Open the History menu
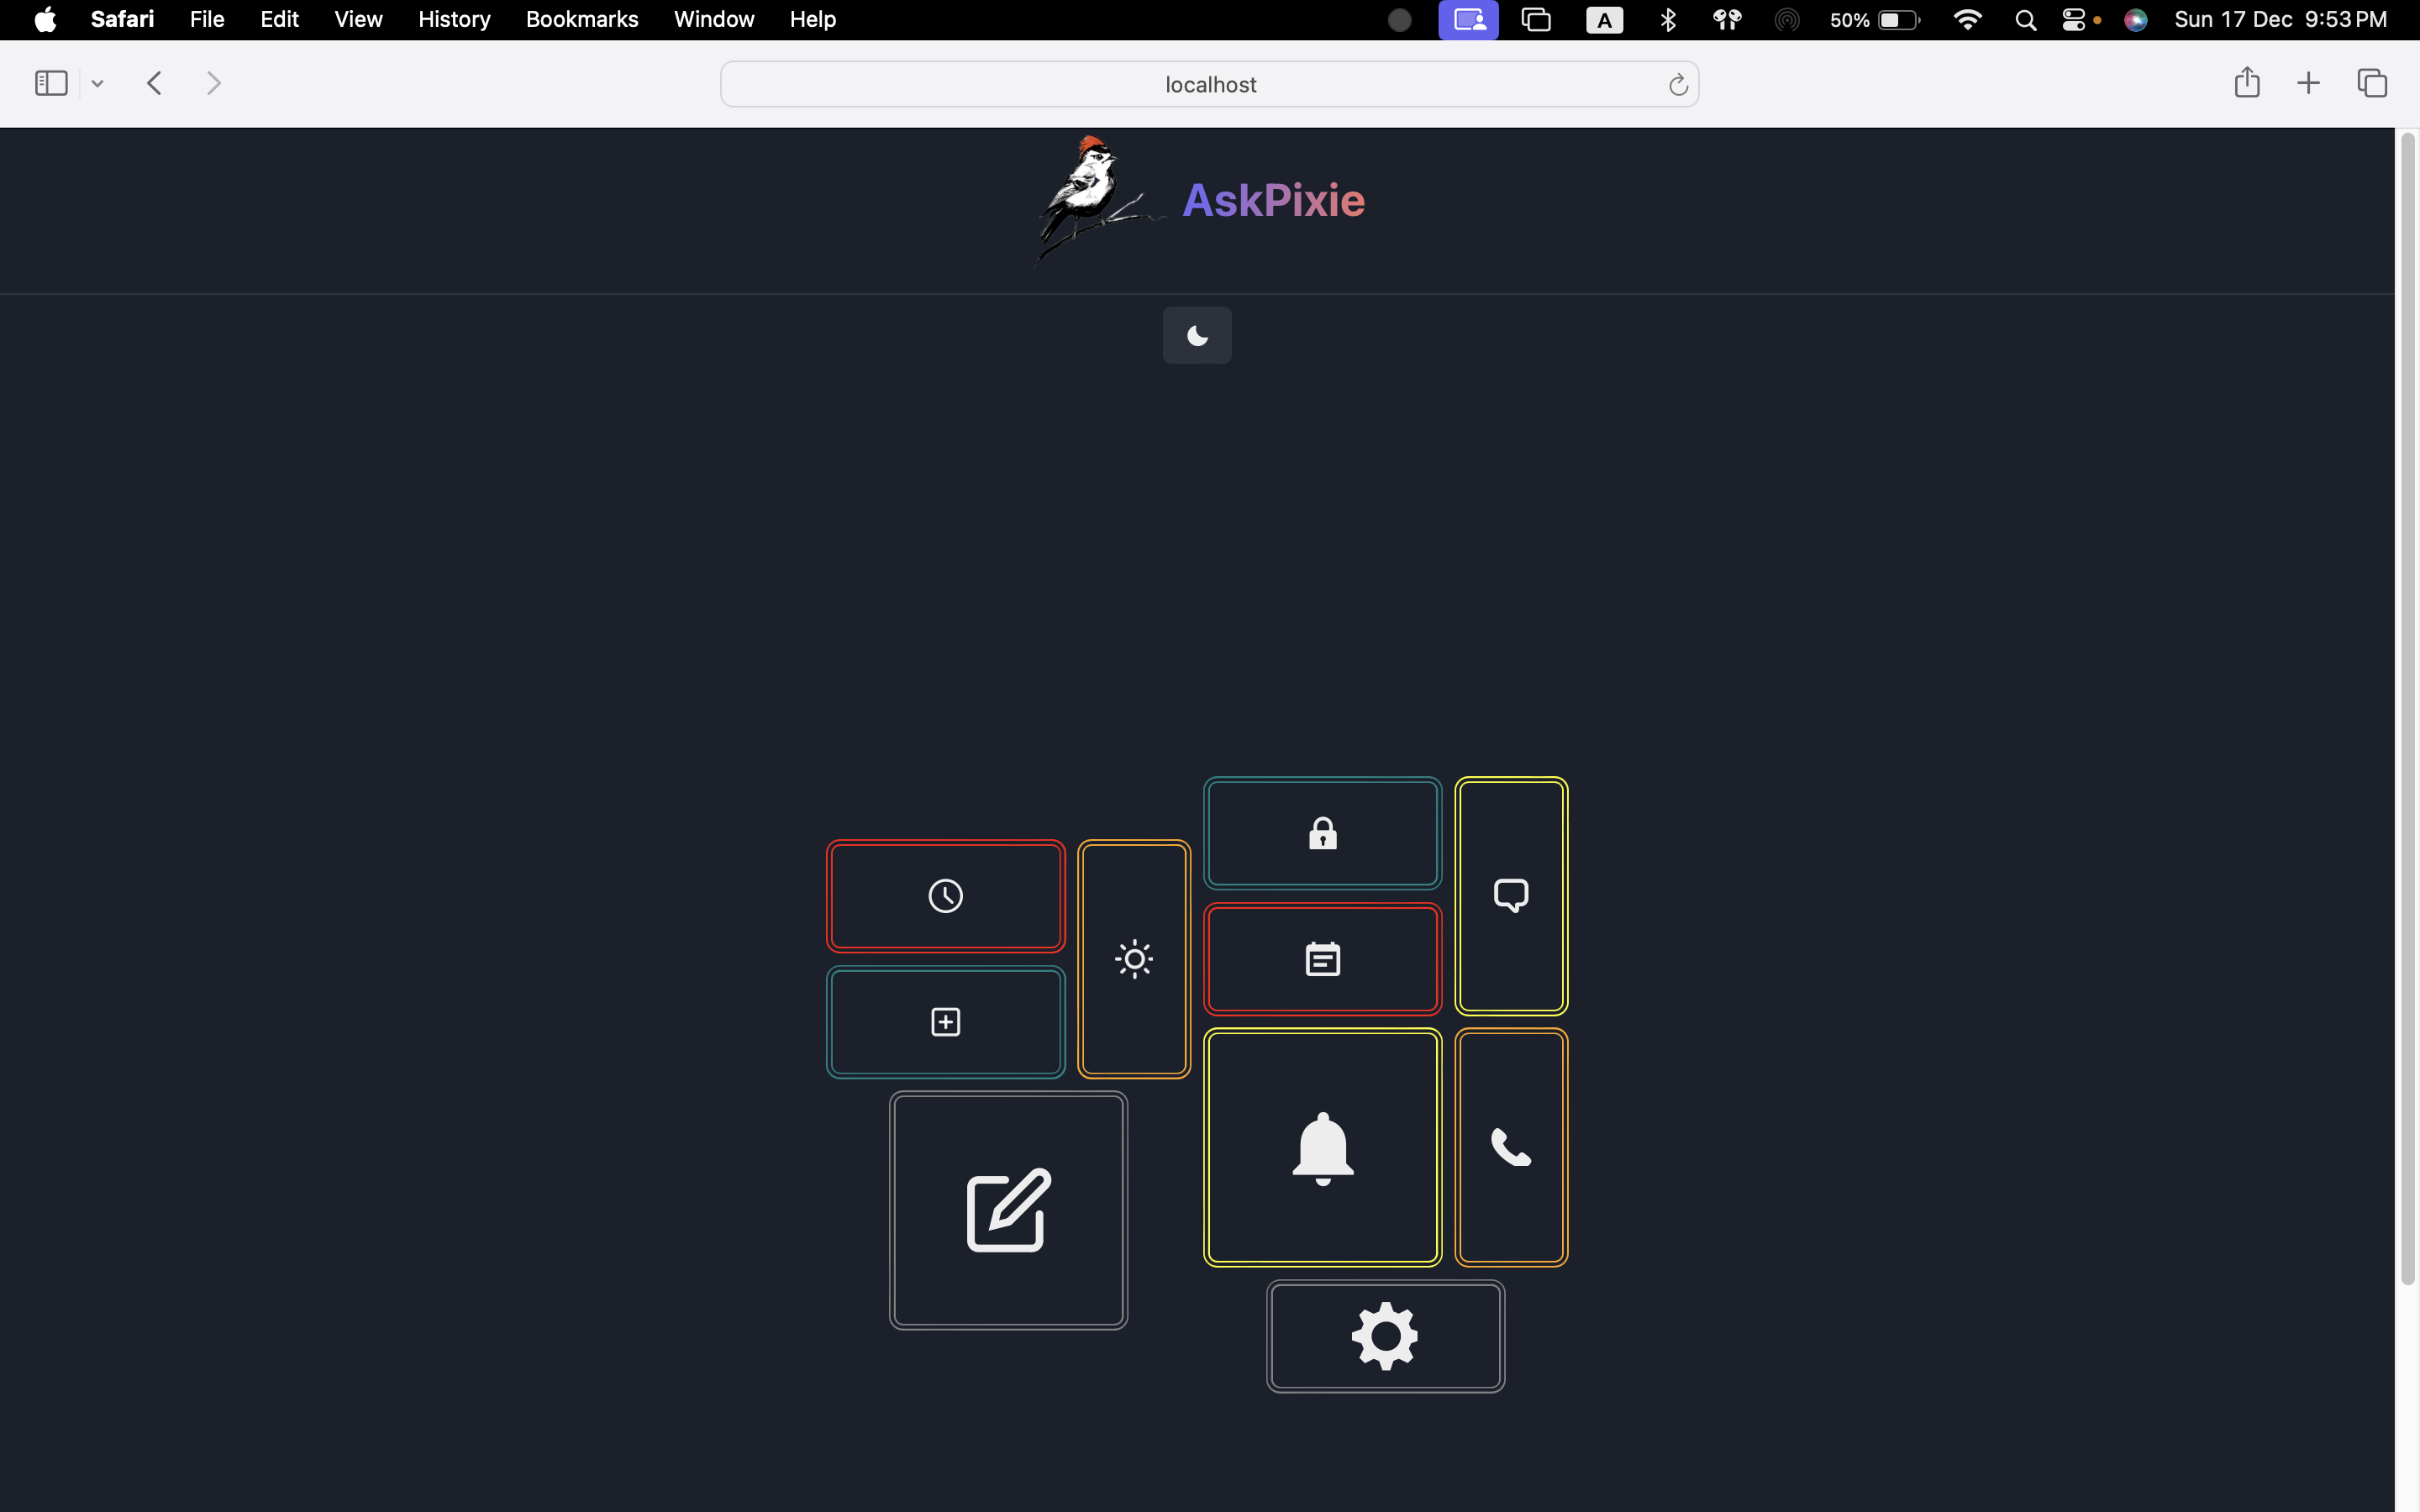This screenshot has height=1512, width=2420. (x=454, y=19)
